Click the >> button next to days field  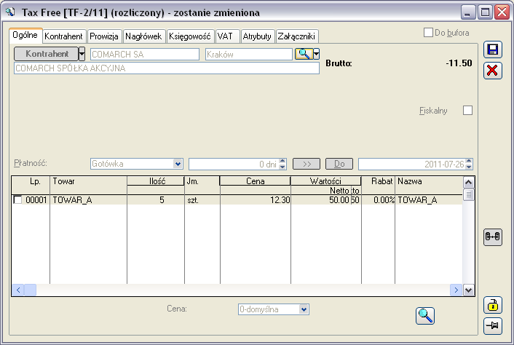(x=307, y=164)
